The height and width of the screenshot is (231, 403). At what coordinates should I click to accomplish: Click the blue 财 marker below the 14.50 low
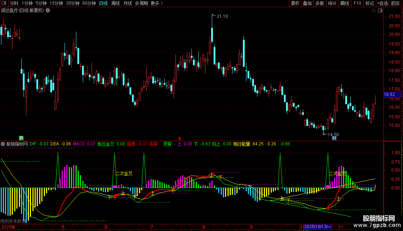click(334, 138)
